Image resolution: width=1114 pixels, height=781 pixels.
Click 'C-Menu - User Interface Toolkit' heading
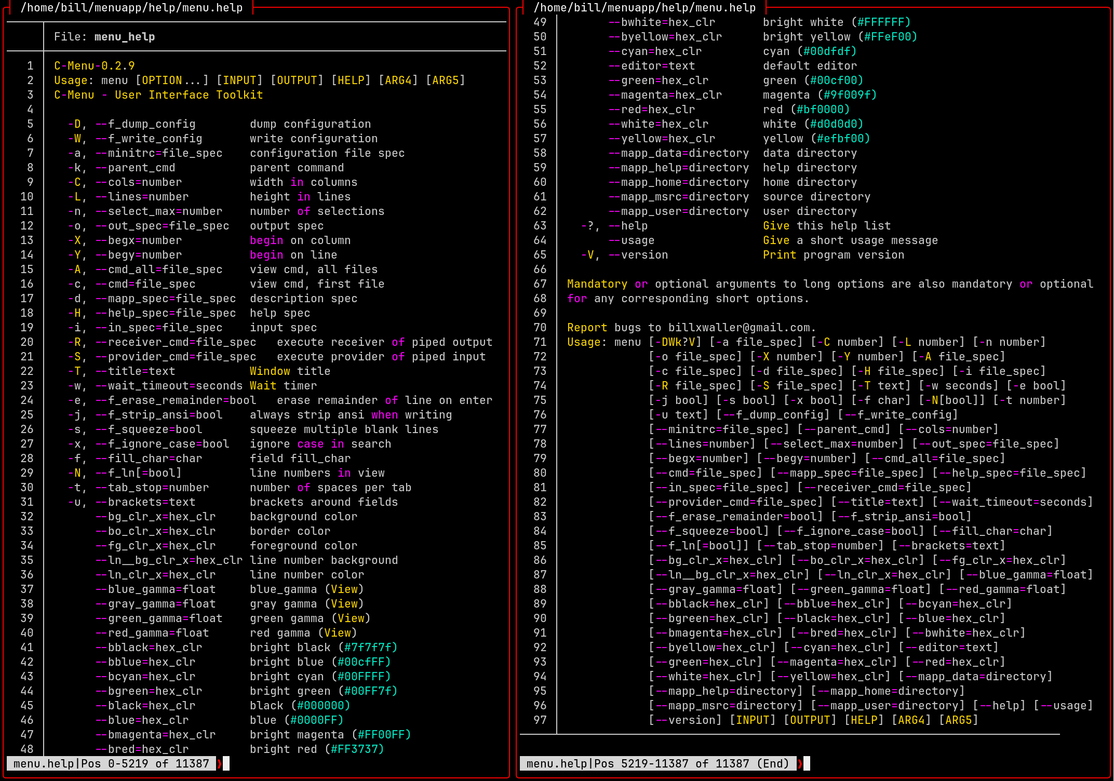pyautogui.click(x=158, y=95)
